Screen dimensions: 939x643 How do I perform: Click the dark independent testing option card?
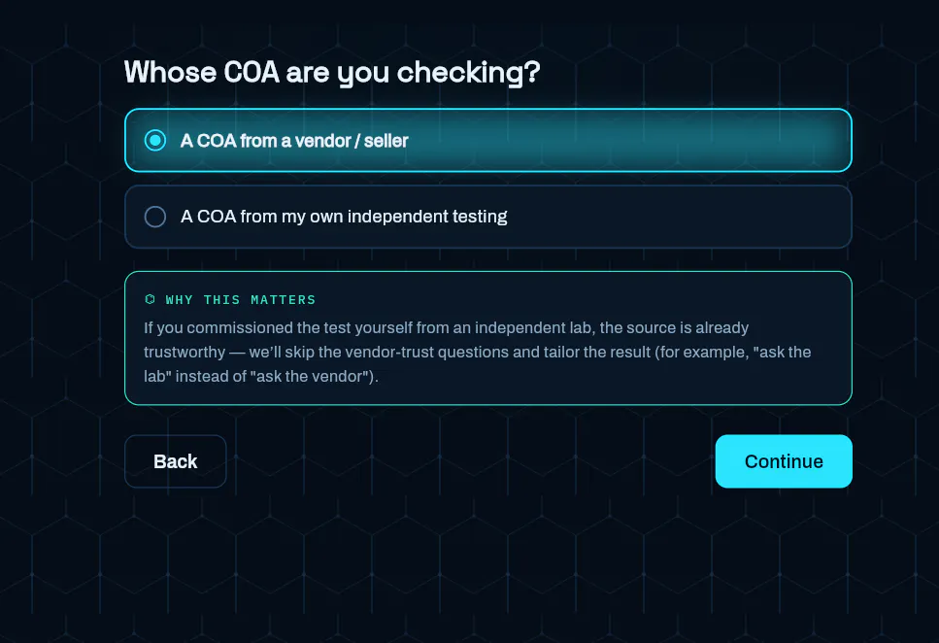[488, 217]
